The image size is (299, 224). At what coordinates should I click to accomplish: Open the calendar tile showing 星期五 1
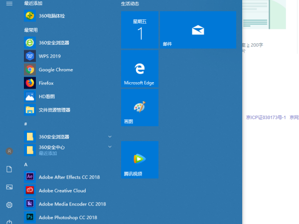140,30
